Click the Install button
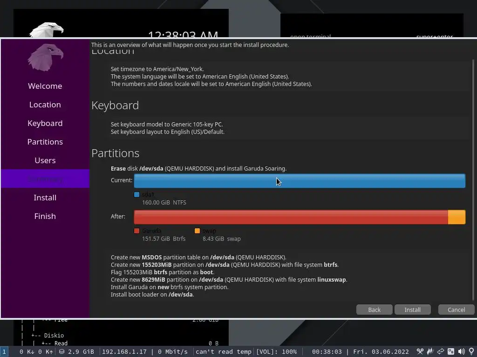477x357 pixels. pos(413,310)
